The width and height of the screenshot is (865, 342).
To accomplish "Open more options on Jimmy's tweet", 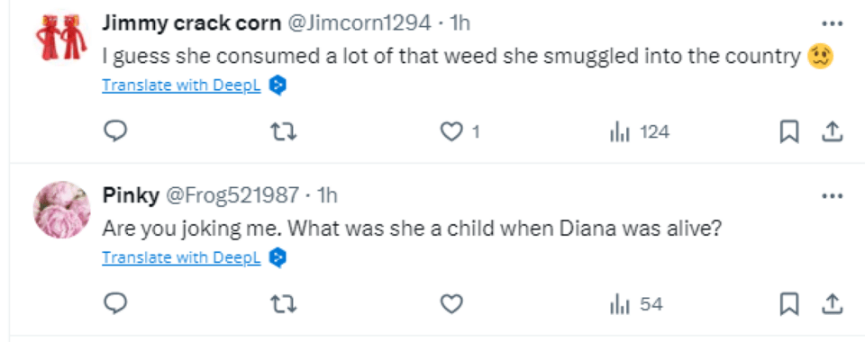I will [832, 23].
